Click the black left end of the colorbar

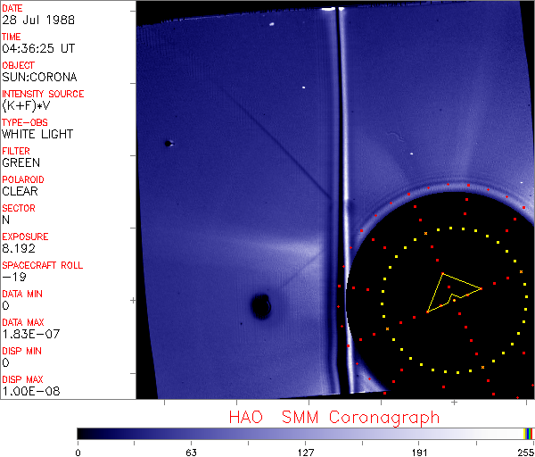pyautogui.click(x=82, y=433)
